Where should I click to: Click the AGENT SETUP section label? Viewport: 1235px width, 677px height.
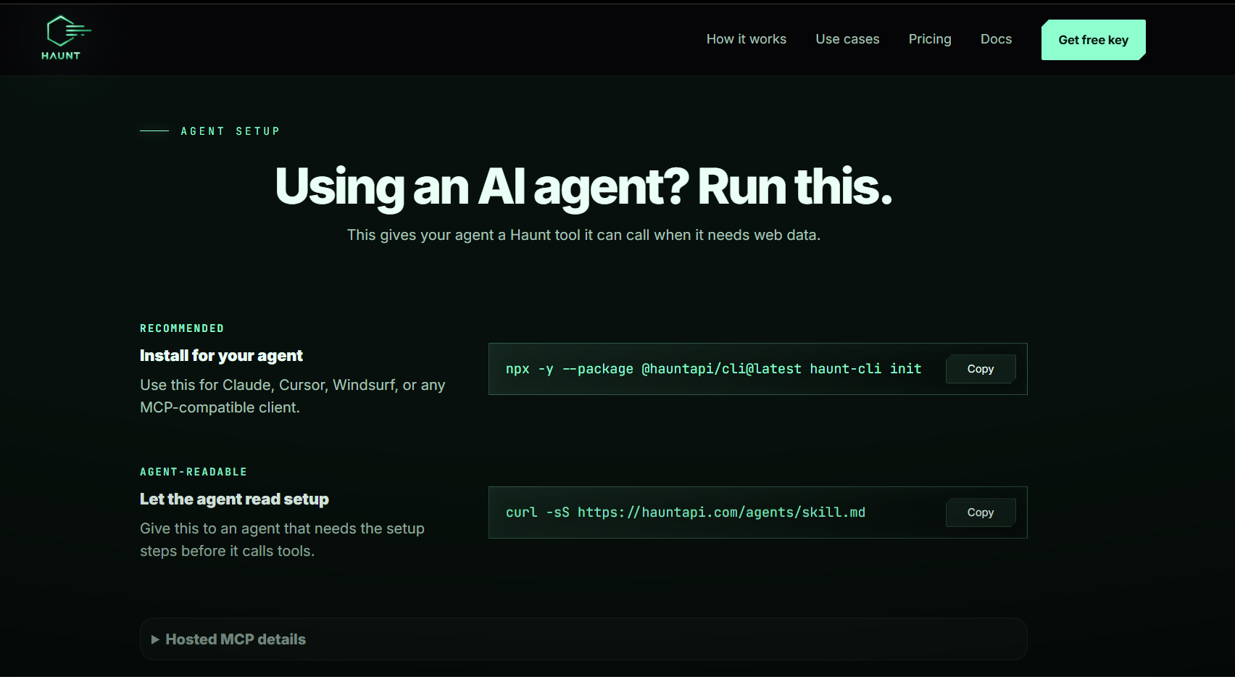pos(230,131)
